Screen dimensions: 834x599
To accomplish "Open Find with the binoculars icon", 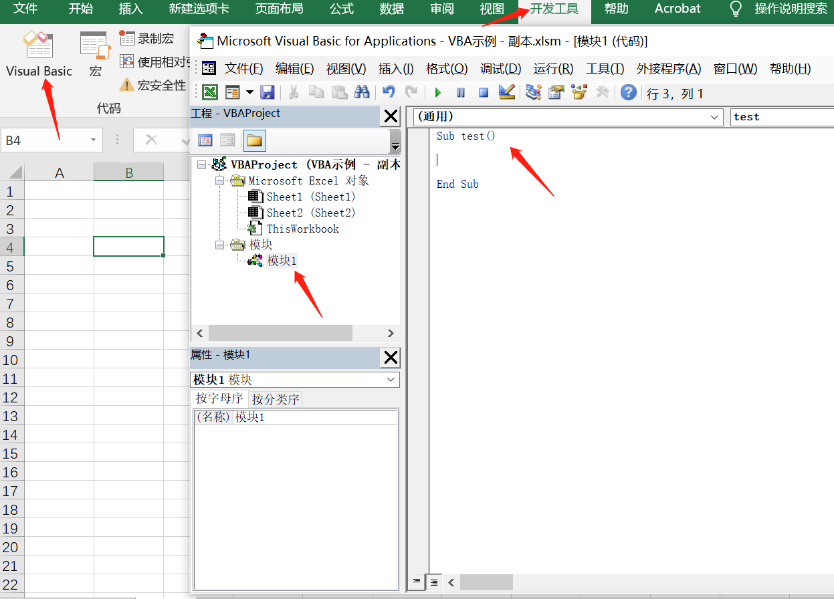I will [x=362, y=92].
